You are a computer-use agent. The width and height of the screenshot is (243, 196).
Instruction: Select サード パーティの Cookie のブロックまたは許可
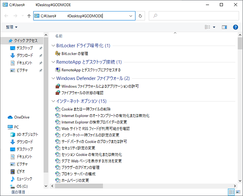[x=94, y=142]
